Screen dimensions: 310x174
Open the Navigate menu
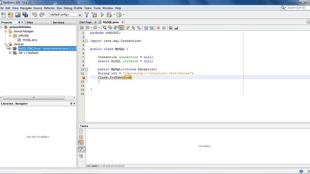point(26,8)
